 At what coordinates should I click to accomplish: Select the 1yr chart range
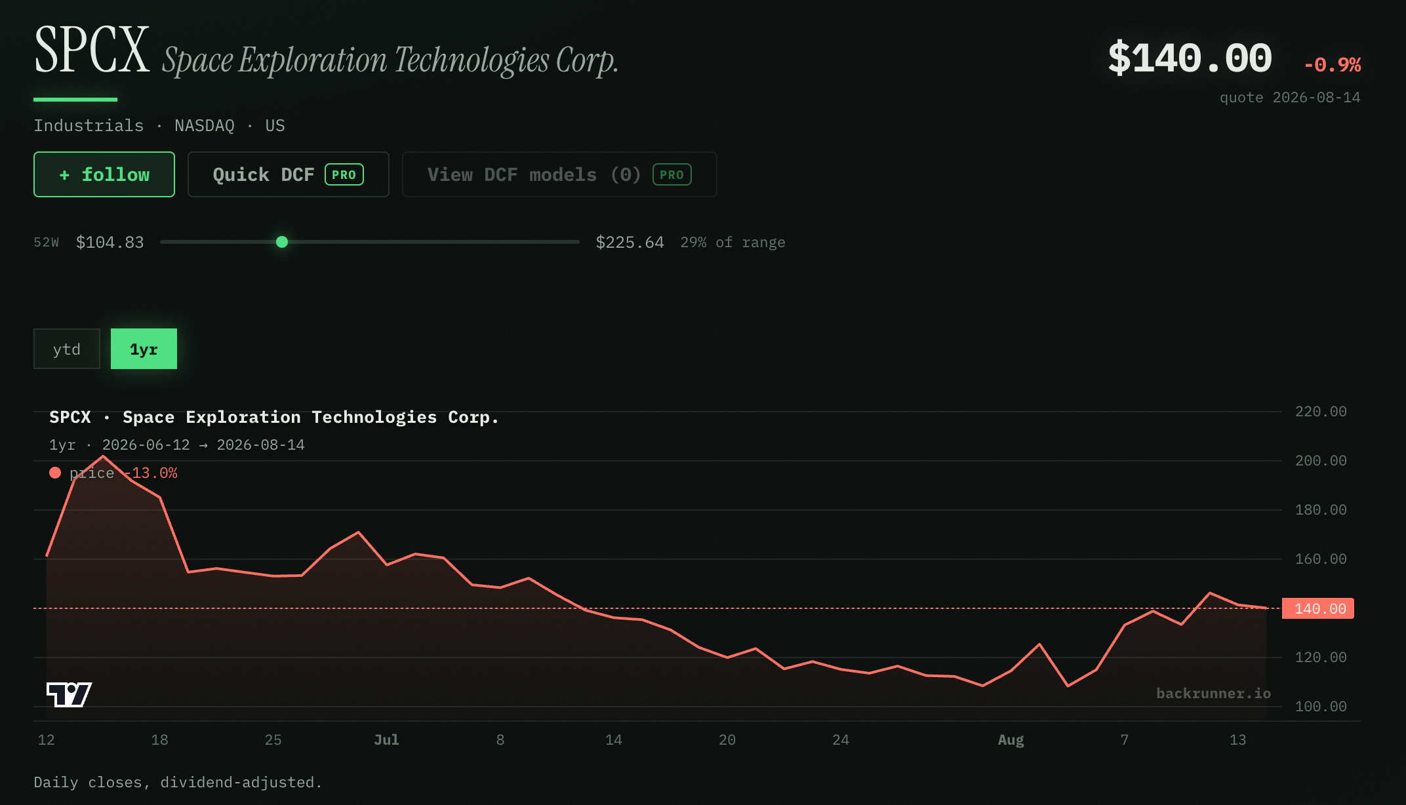[144, 349]
